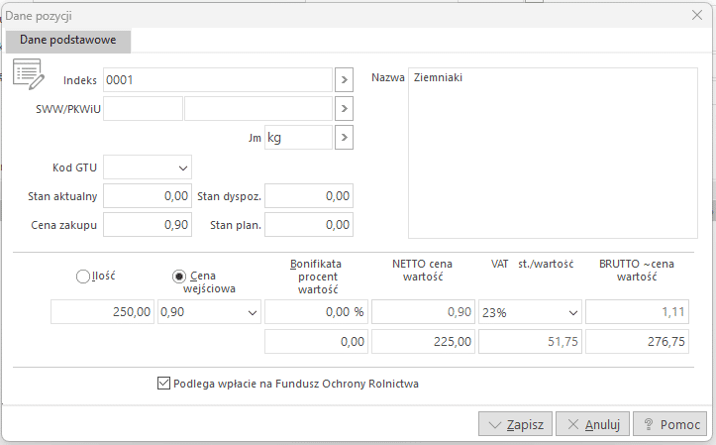Open Pomoc help button

670,424
